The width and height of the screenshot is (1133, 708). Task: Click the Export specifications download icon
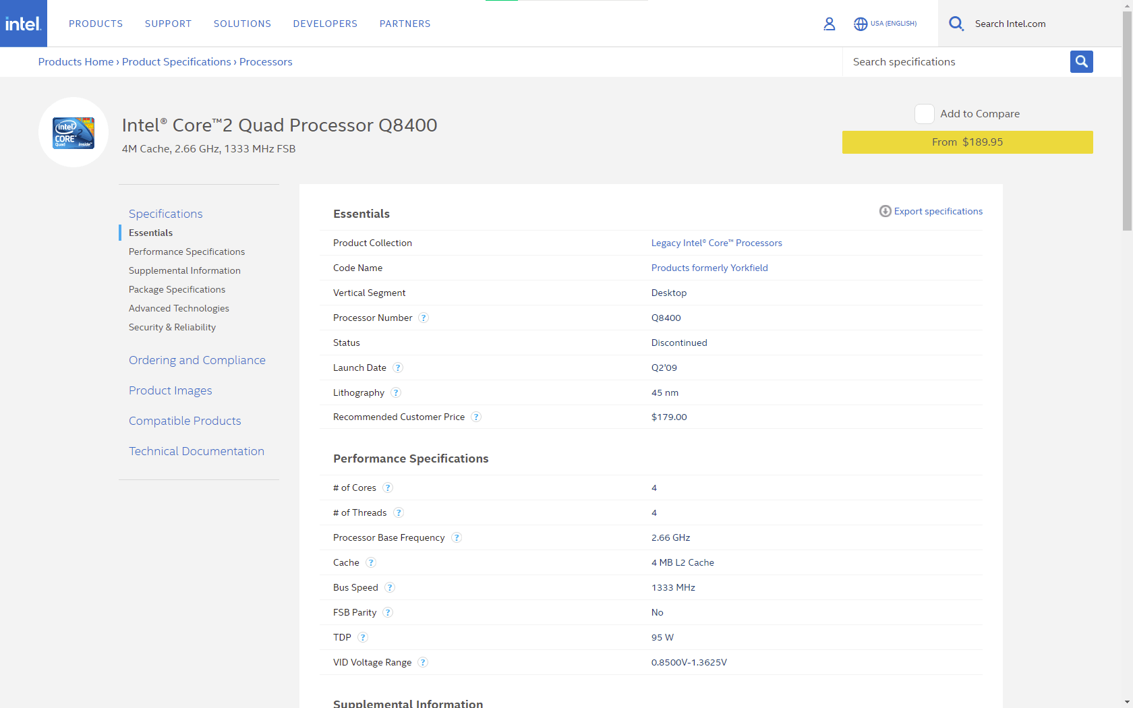click(x=885, y=211)
